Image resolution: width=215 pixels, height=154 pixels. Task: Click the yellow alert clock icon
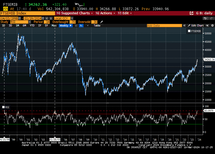(x=6, y=9)
